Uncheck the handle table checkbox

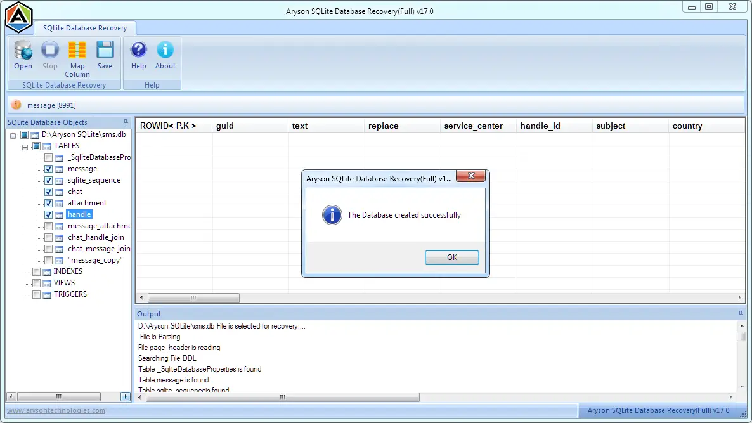coord(48,215)
